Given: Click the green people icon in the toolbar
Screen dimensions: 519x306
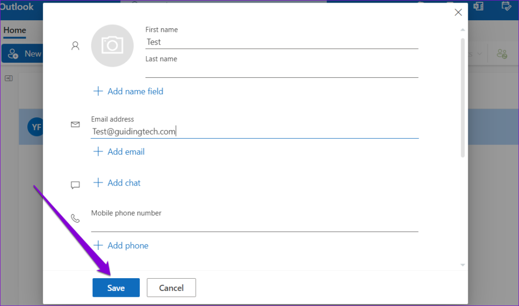Looking at the screenshot, I should coord(502,53).
